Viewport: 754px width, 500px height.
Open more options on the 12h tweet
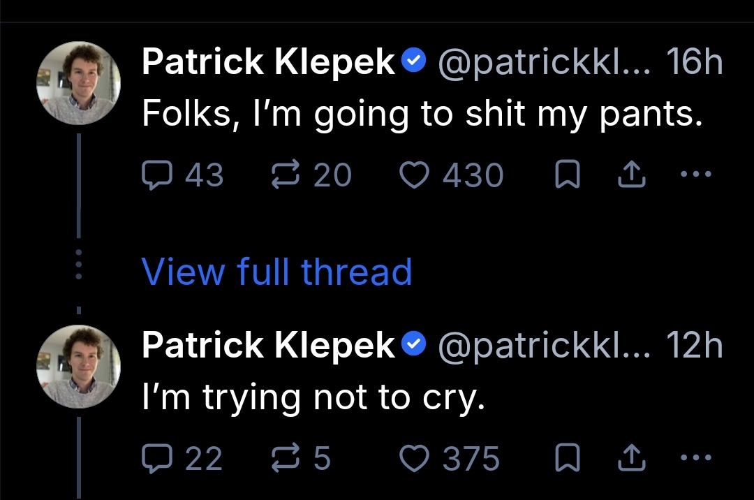[x=695, y=459]
